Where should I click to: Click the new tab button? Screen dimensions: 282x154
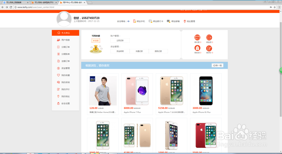pos(90,3)
